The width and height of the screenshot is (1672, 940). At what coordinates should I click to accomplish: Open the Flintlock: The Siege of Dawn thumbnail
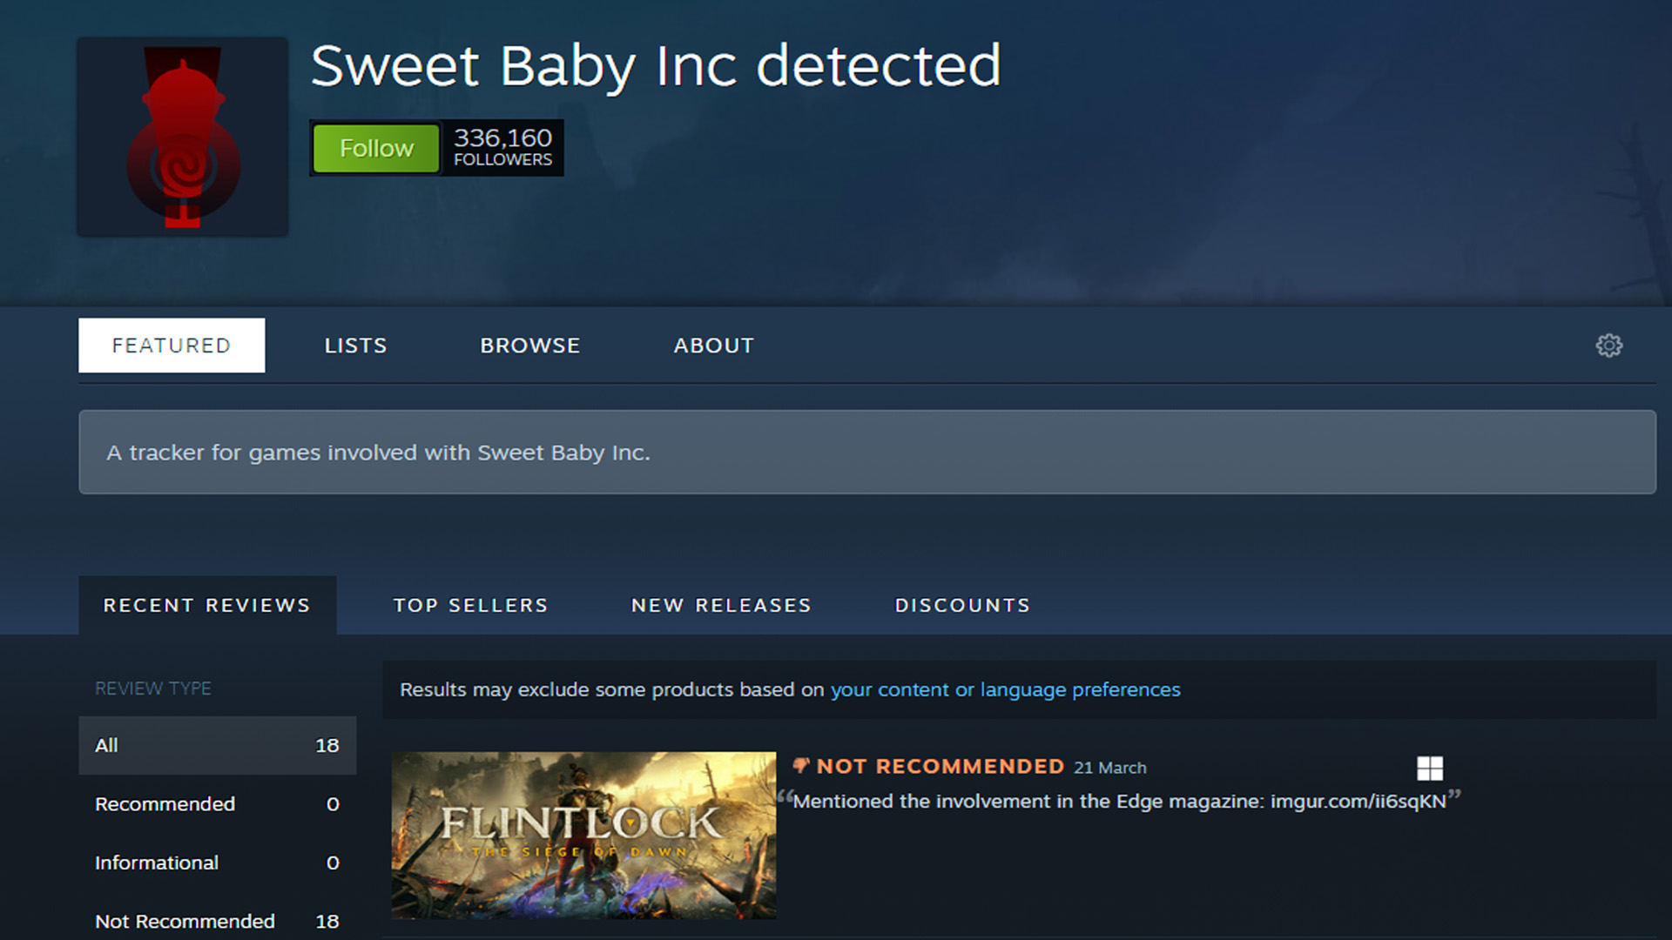583,836
